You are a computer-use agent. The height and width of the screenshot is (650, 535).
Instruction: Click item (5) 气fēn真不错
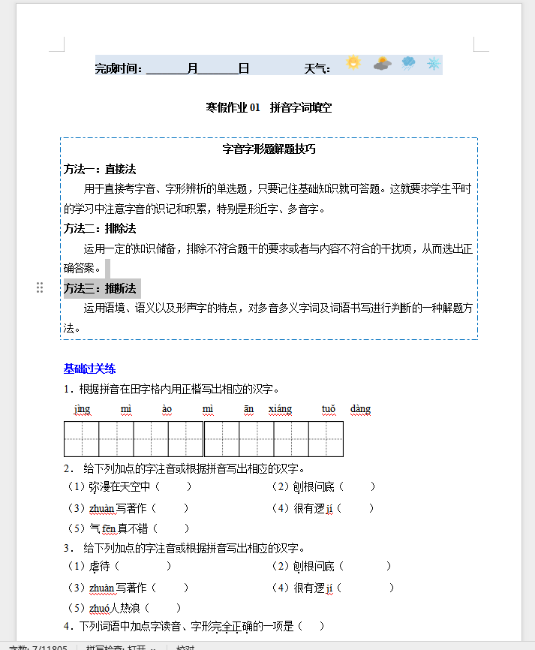tap(128, 528)
